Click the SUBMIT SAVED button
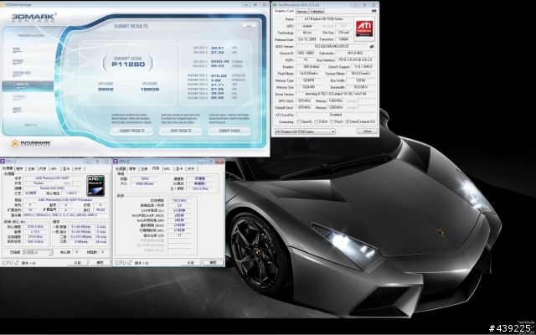The image size is (536, 335). [x=229, y=131]
